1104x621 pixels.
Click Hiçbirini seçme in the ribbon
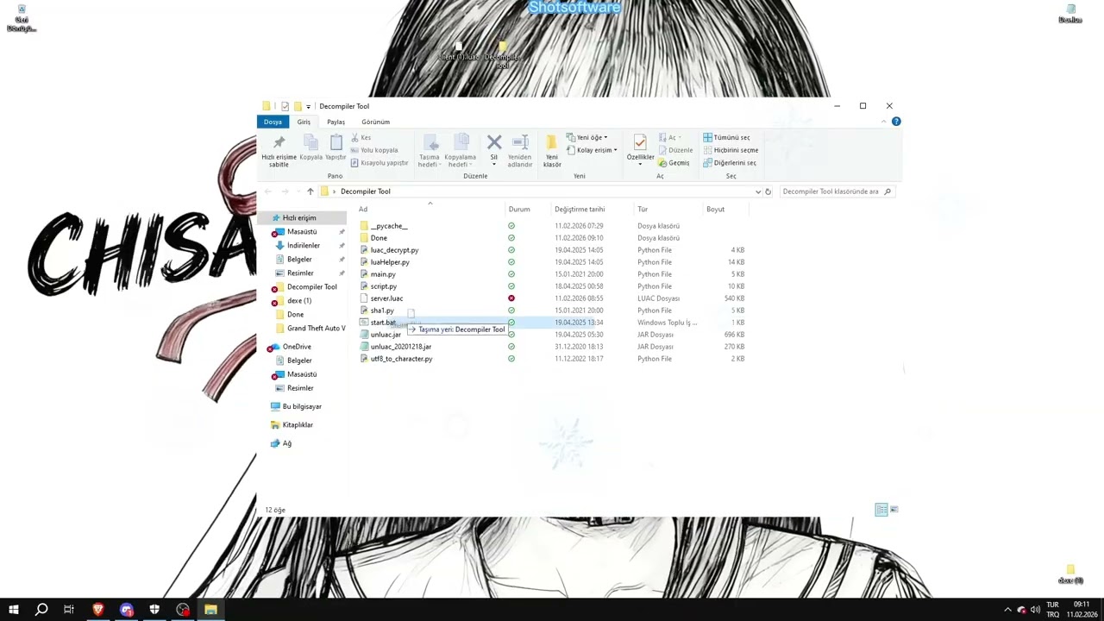point(731,150)
